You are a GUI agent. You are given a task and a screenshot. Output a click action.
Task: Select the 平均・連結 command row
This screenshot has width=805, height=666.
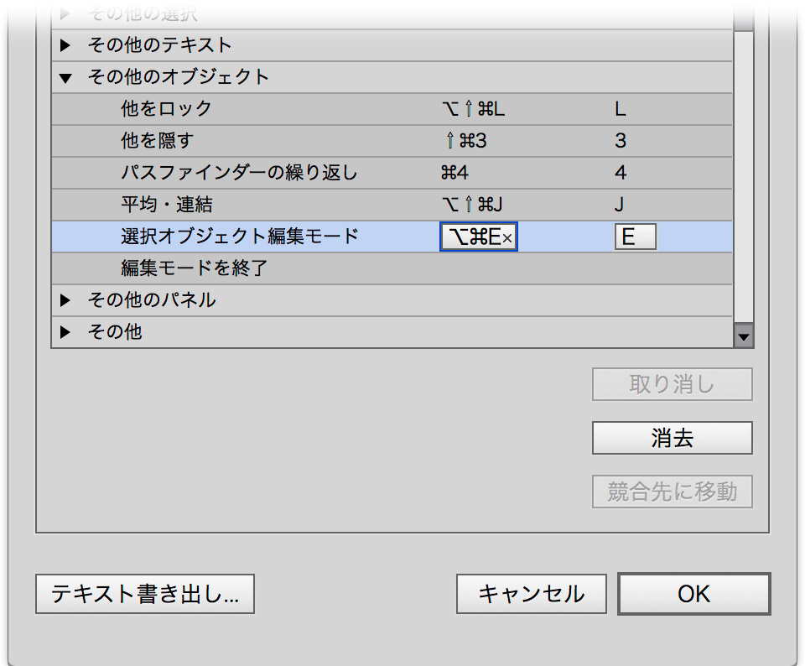[392, 205]
